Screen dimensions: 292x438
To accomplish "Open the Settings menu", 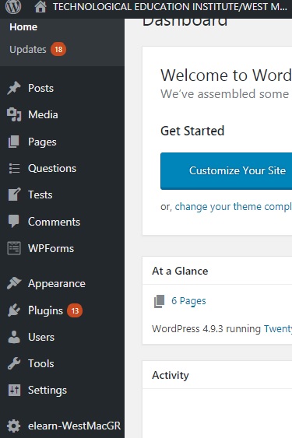I will pos(47,391).
